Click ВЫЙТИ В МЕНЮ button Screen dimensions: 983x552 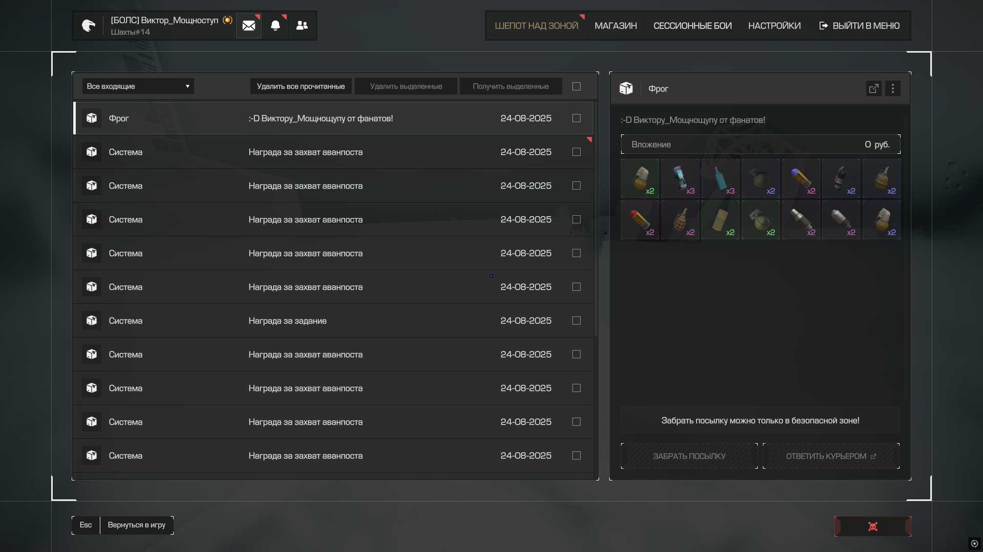pyautogui.click(x=860, y=26)
